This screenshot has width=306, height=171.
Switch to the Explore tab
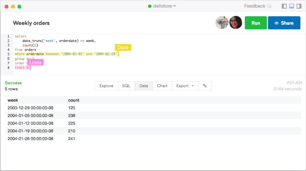pos(107,86)
